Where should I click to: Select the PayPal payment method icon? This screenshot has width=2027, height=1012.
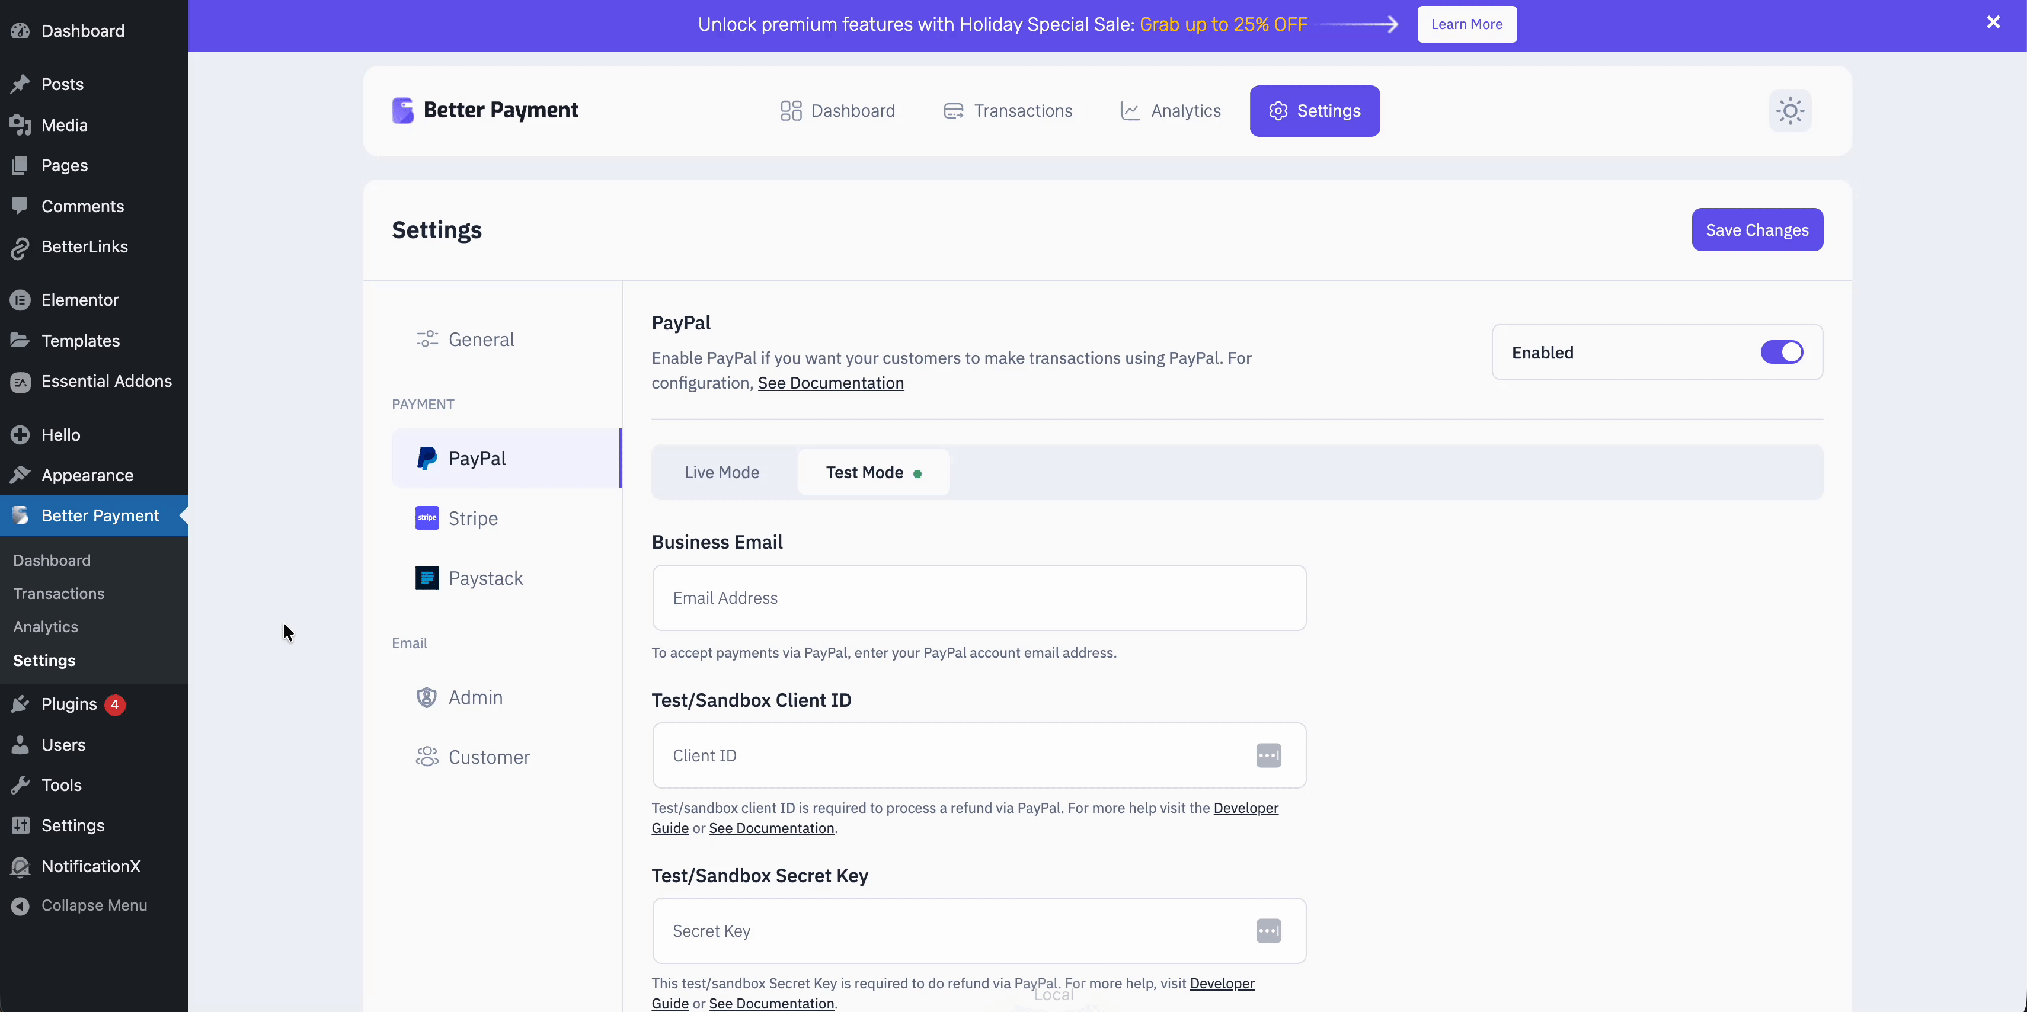pyautogui.click(x=427, y=458)
